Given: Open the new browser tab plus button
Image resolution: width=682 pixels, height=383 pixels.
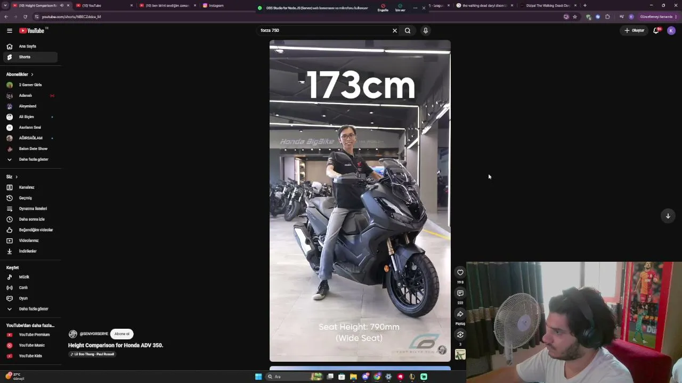Looking at the screenshot, I should click(585, 5).
